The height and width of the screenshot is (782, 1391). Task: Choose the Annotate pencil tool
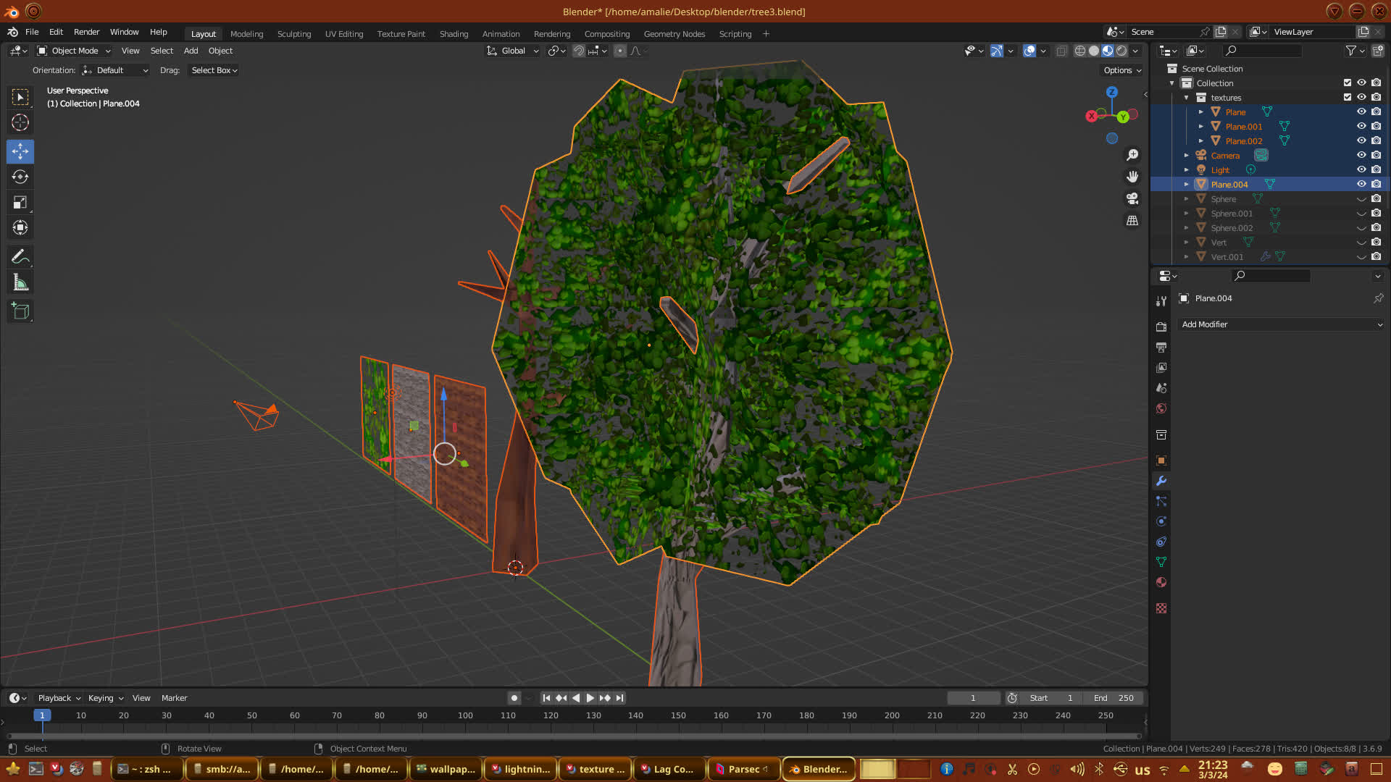20,256
